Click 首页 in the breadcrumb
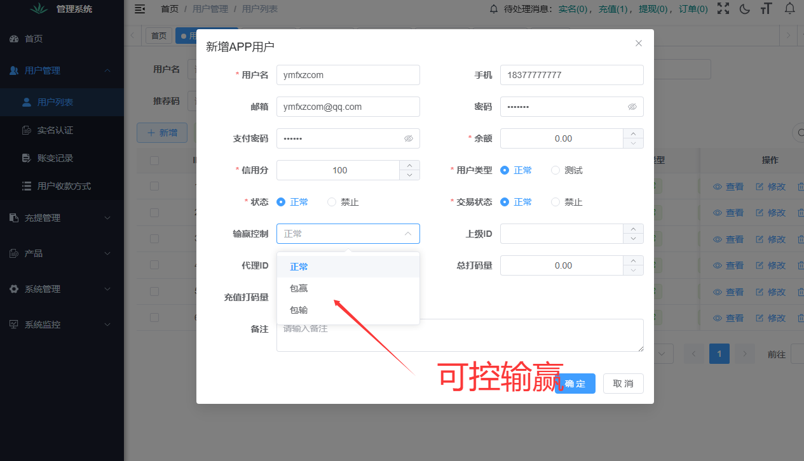The width and height of the screenshot is (804, 461). coord(170,9)
